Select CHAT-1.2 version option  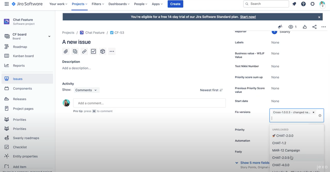(x=297, y=143)
